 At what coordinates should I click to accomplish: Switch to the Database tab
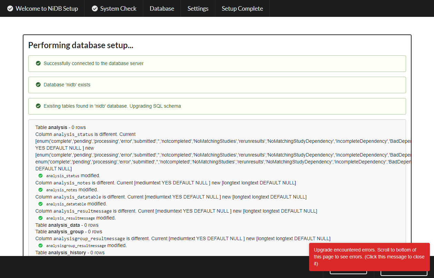(161, 8)
